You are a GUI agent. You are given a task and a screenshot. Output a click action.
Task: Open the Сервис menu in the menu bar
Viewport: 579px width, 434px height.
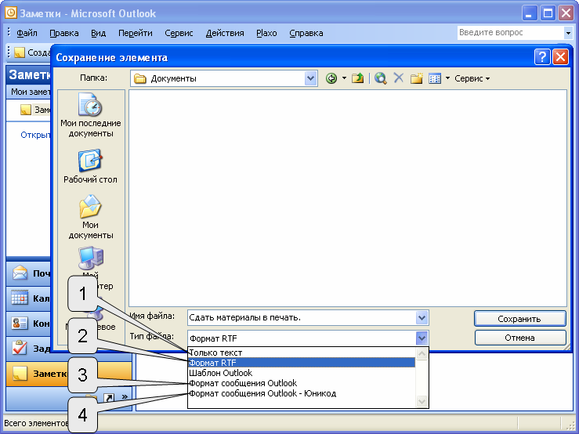[179, 33]
